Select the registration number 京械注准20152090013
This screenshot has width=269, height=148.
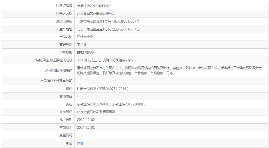94,6
